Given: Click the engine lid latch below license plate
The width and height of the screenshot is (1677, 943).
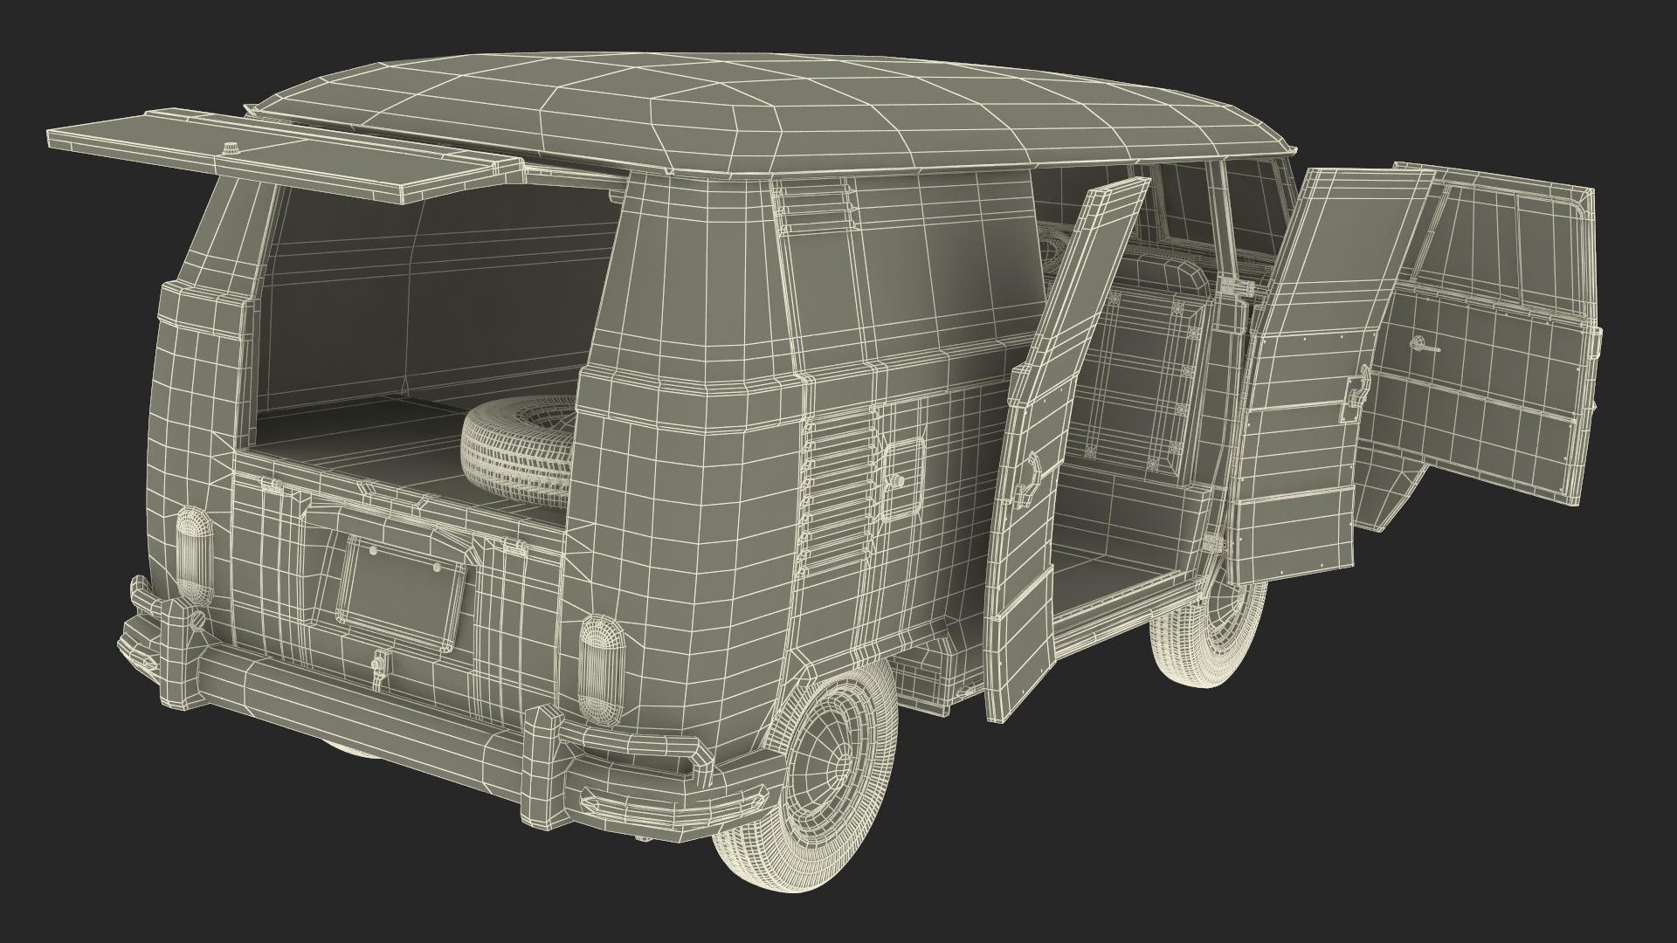Looking at the screenshot, I should (379, 665).
